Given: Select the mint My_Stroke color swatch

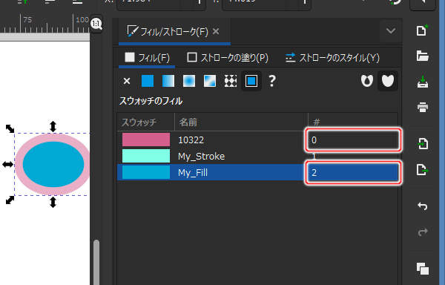Looking at the screenshot, I should pyautogui.click(x=146, y=156).
